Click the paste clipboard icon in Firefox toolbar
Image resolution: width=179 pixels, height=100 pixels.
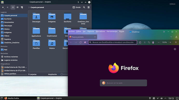153,42
